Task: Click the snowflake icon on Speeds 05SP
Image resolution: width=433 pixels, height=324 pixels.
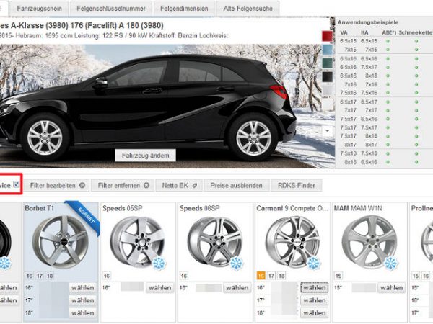Action: click(x=159, y=263)
